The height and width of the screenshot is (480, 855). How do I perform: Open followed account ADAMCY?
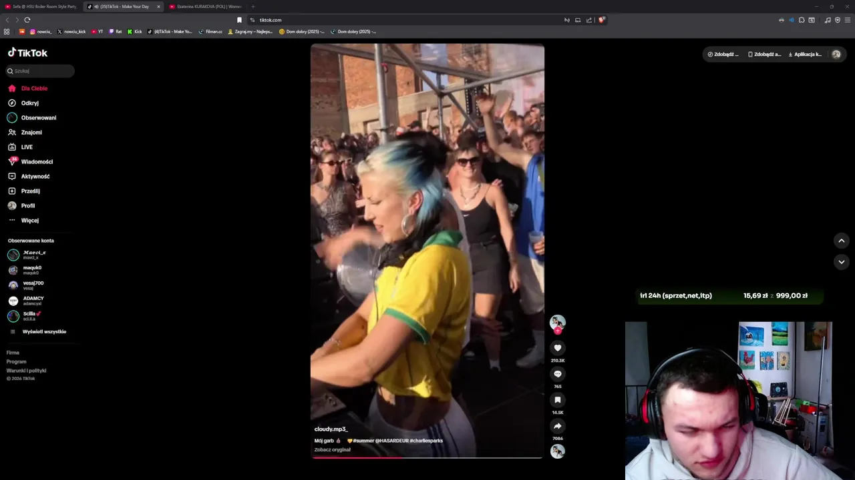pos(27,301)
